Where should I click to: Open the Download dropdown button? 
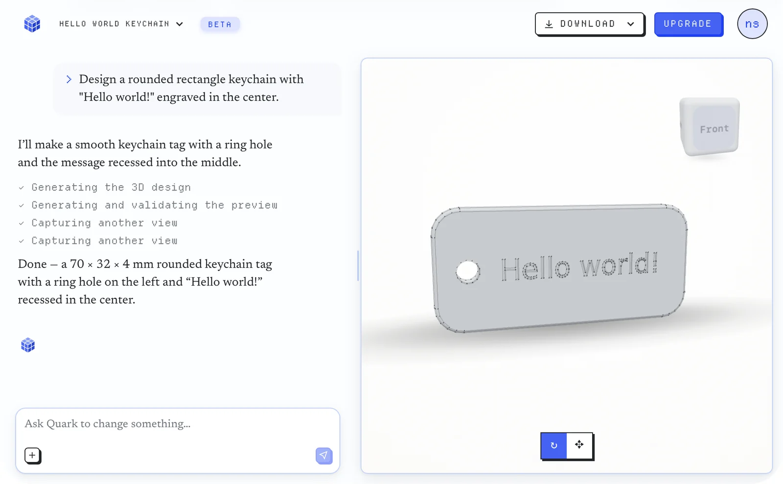589,24
